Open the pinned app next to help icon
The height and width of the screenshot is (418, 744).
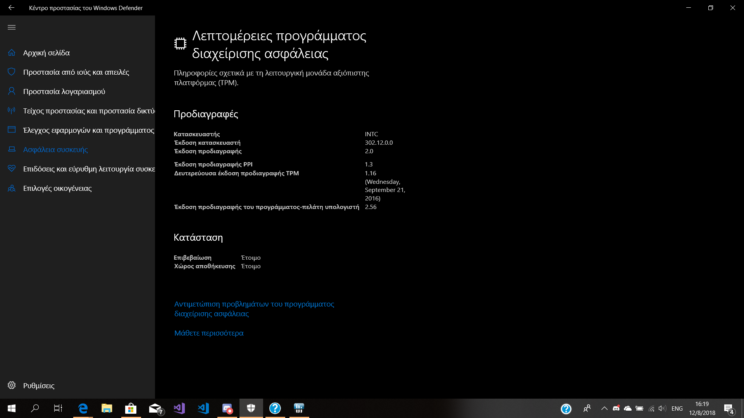point(299,408)
